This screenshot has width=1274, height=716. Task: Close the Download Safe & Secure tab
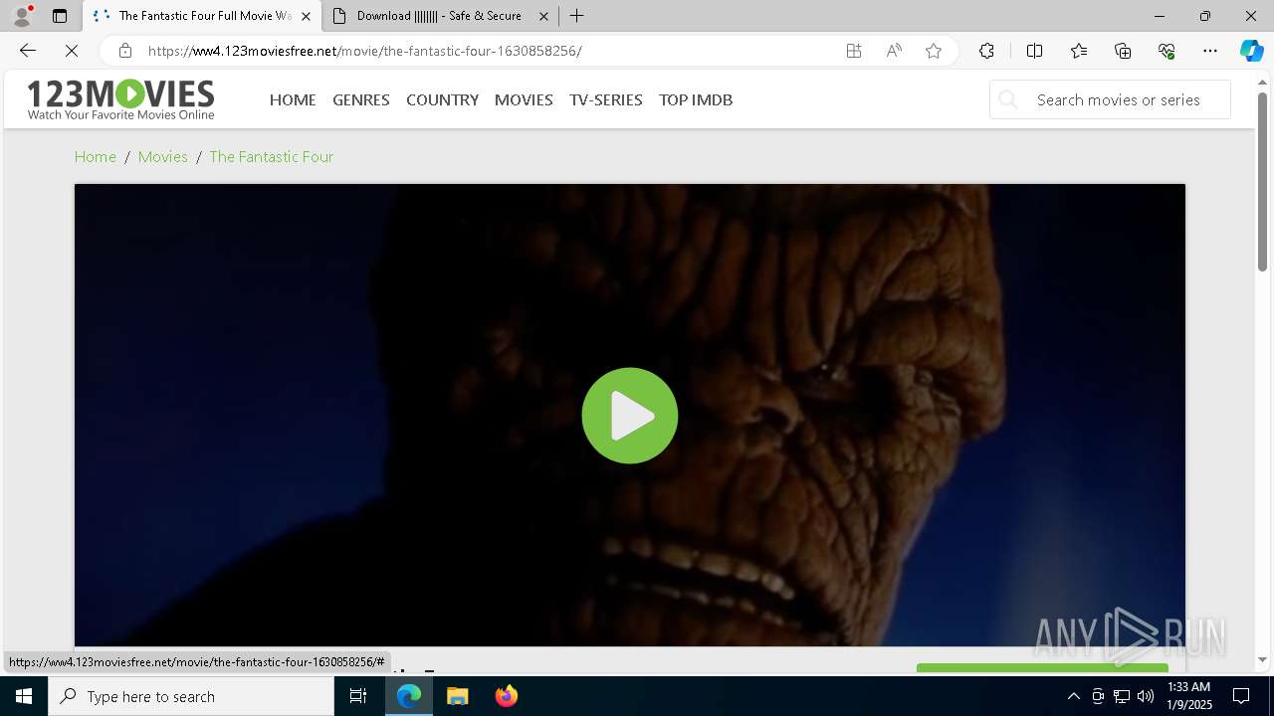point(543,16)
